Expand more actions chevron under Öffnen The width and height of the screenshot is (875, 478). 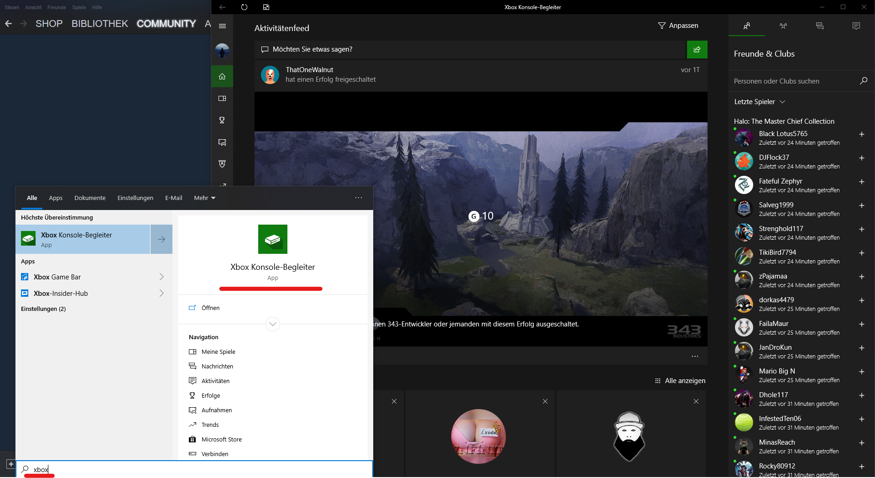tap(272, 324)
